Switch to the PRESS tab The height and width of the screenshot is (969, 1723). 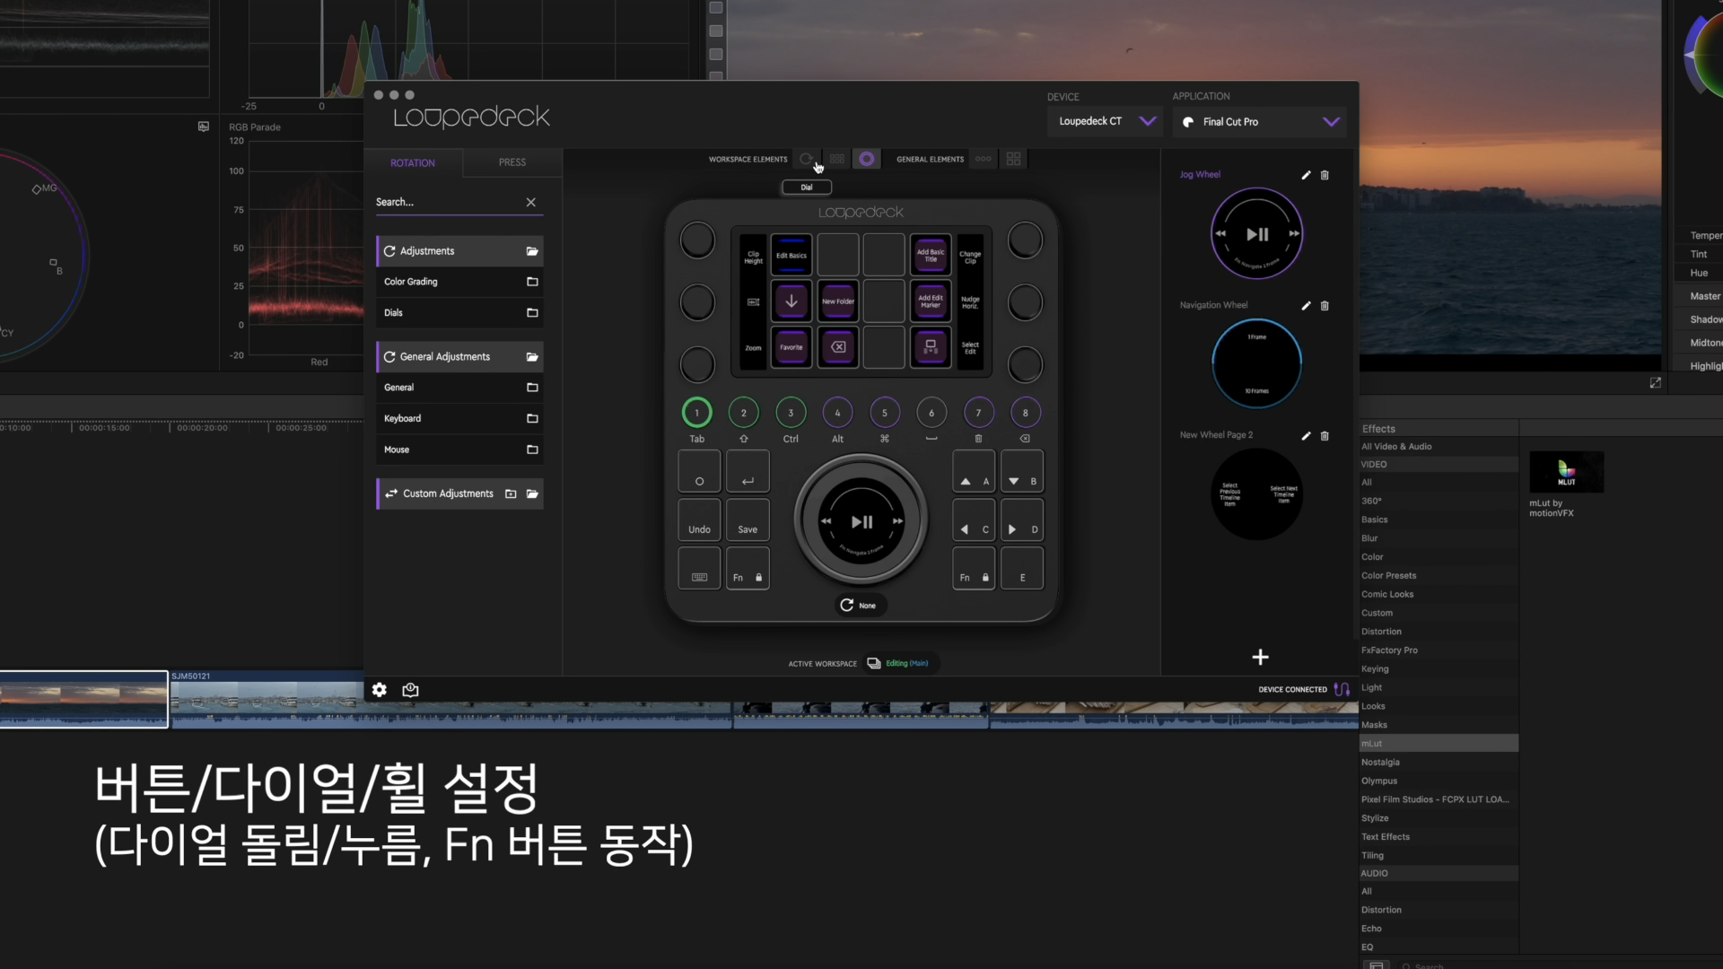(512, 162)
